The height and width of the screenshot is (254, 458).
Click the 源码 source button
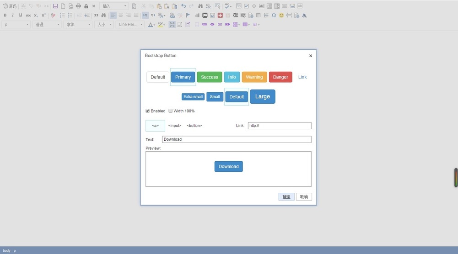pyautogui.click(x=10, y=6)
